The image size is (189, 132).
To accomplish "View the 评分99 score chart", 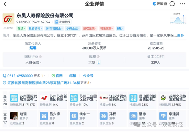I will [x=178, y=18].
